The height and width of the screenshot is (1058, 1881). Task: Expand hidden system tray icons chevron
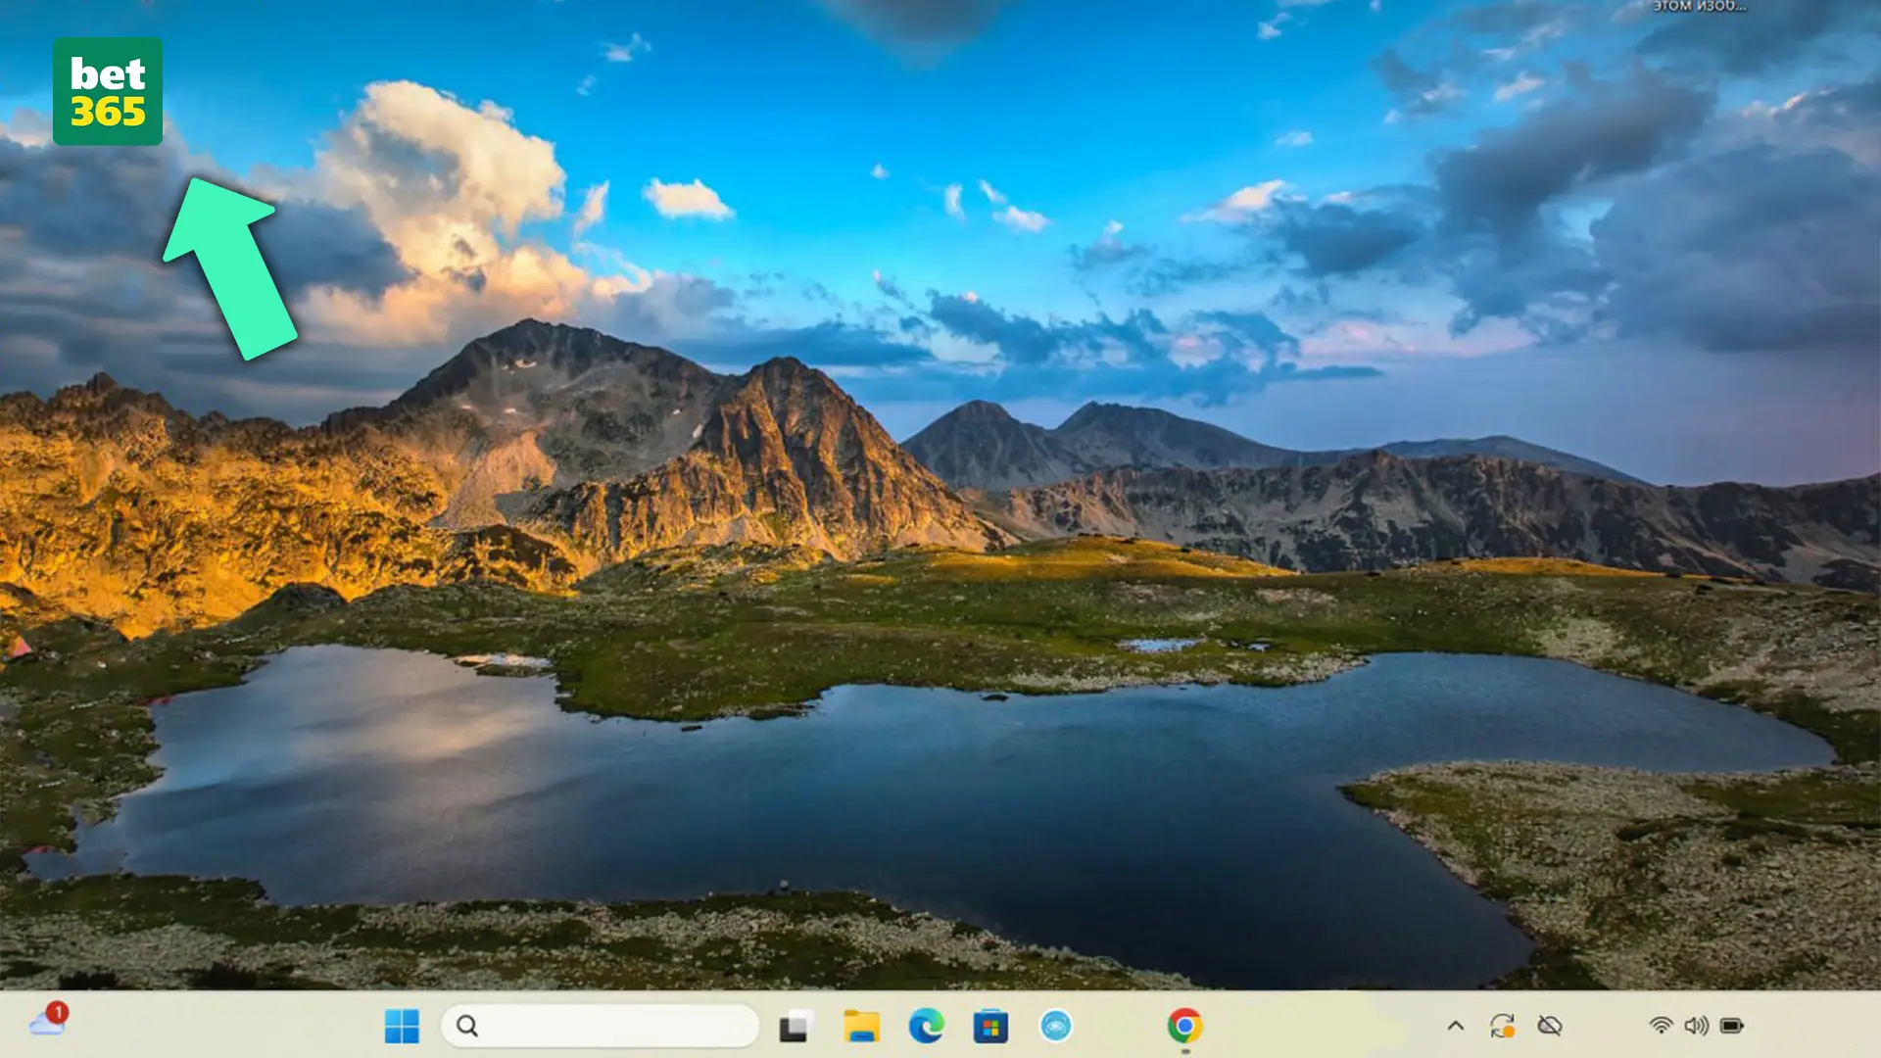[x=1456, y=1026]
